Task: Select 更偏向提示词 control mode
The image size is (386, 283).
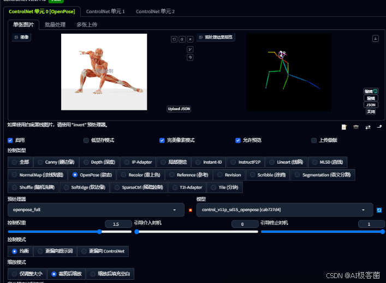Action: pos(55,251)
